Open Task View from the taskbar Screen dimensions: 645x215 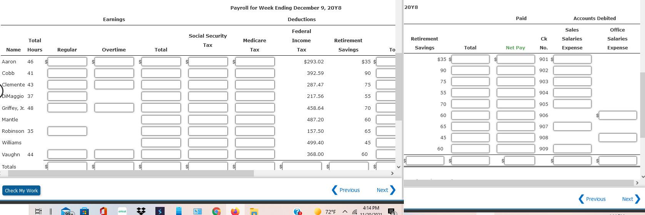[x=38, y=211]
